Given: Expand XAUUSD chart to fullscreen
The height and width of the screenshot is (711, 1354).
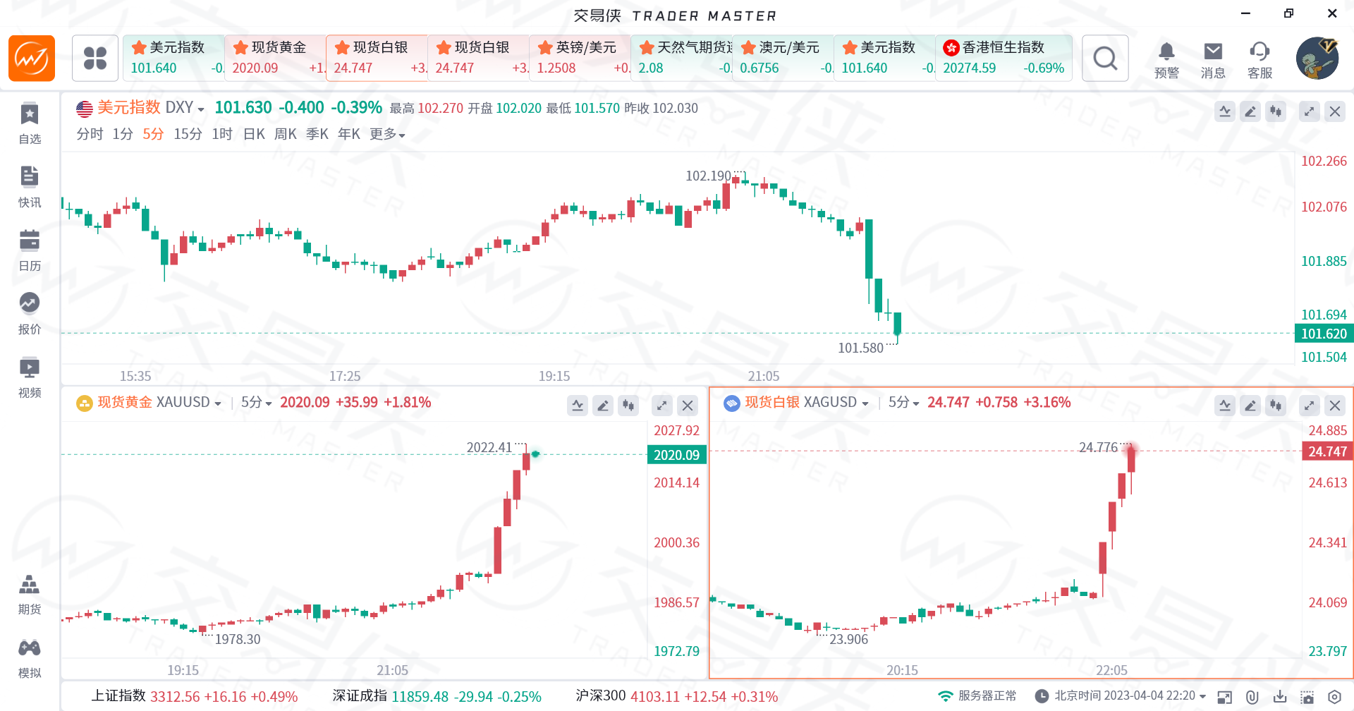Looking at the screenshot, I should (662, 406).
